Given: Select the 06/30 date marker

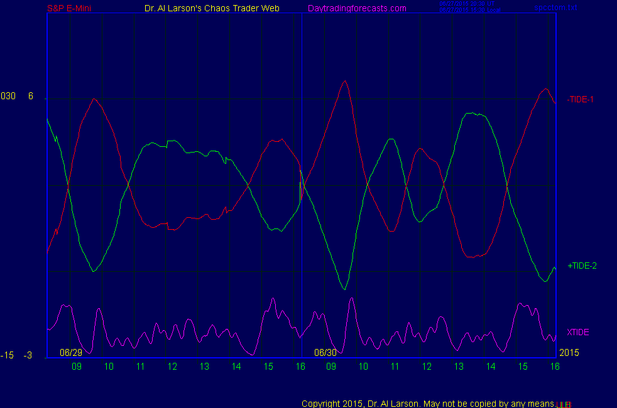Looking at the screenshot, I should pyautogui.click(x=325, y=353).
